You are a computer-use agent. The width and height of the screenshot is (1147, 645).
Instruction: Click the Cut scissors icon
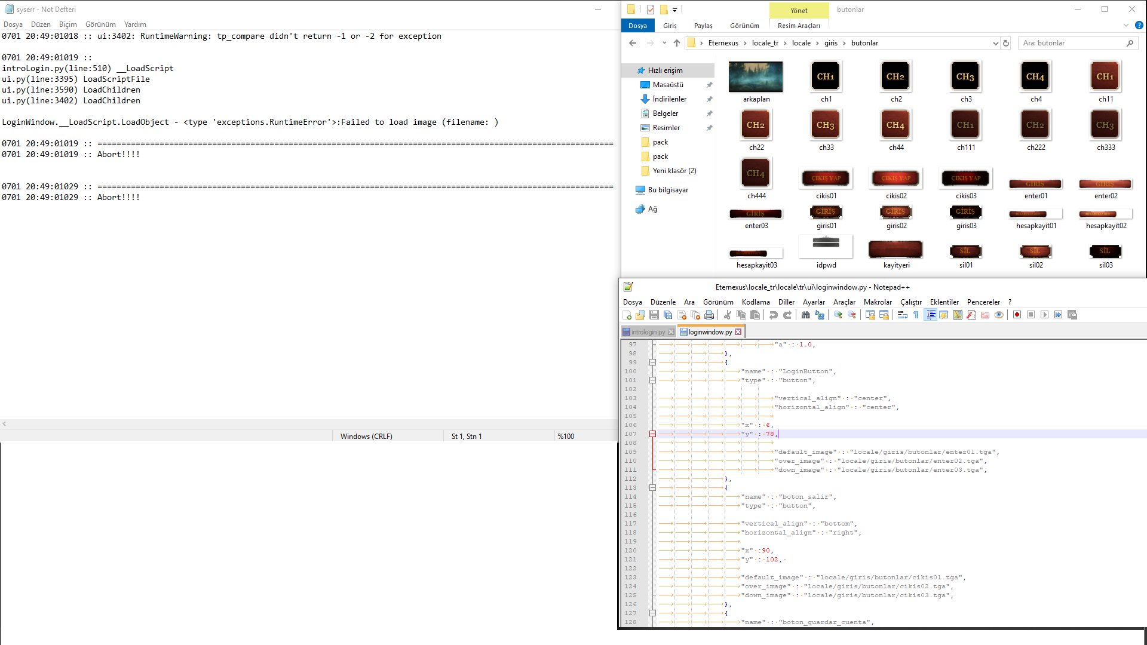727,315
